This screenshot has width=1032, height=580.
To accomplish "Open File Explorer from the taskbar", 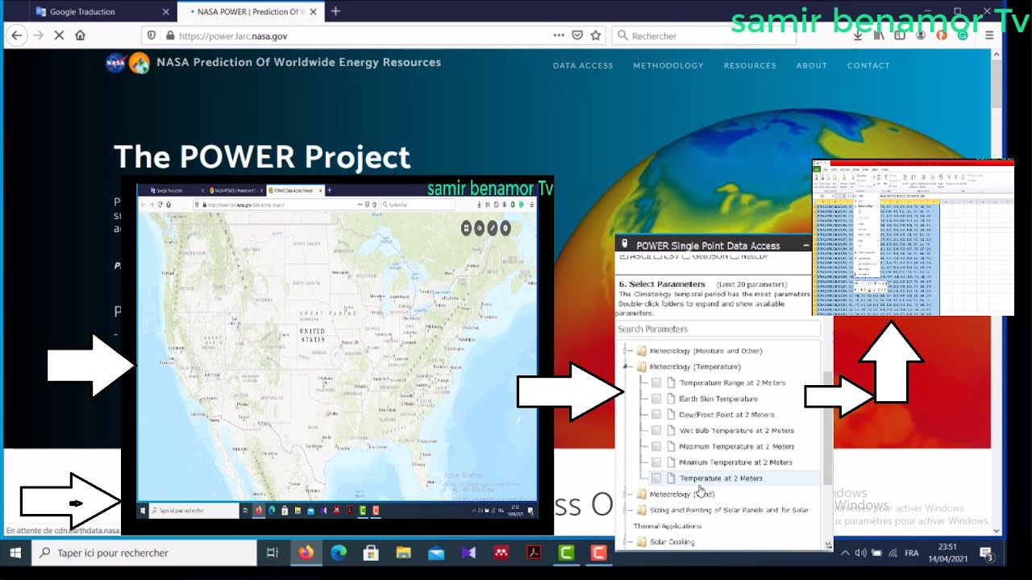I will [x=403, y=553].
